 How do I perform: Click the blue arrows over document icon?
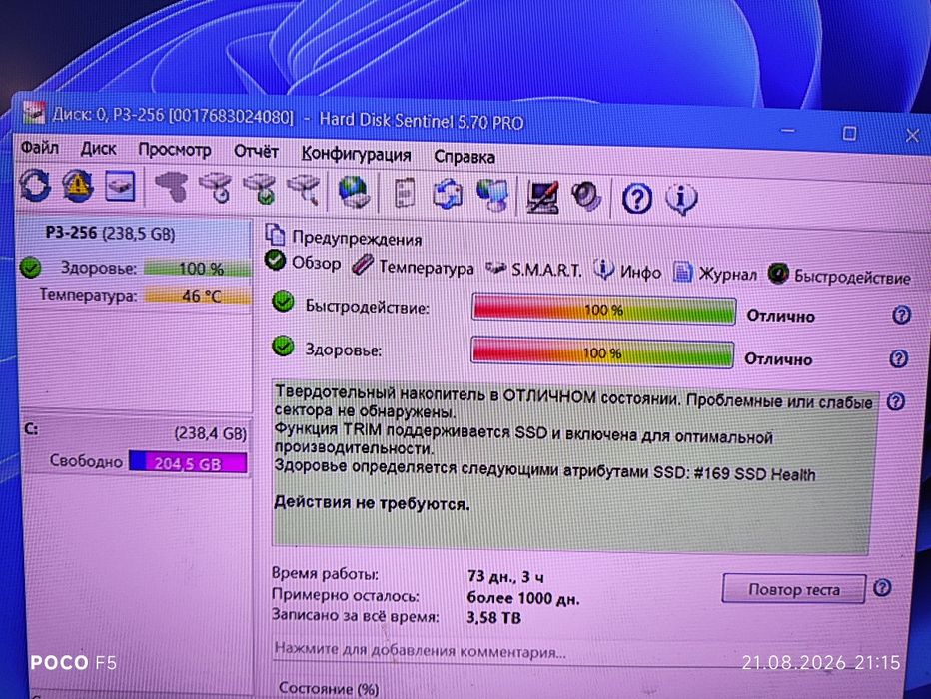point(449,194)
